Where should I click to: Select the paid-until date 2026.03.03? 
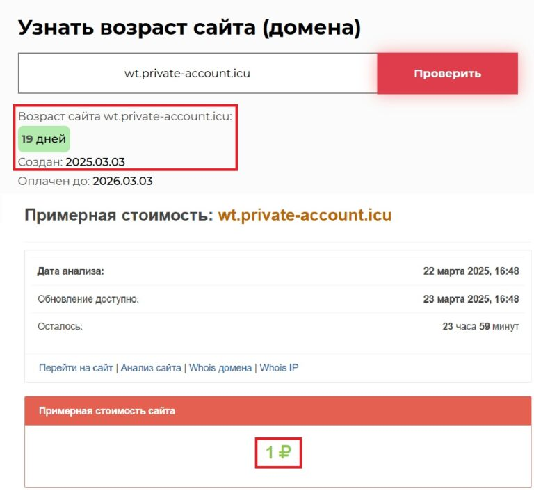tap(122, 181)
